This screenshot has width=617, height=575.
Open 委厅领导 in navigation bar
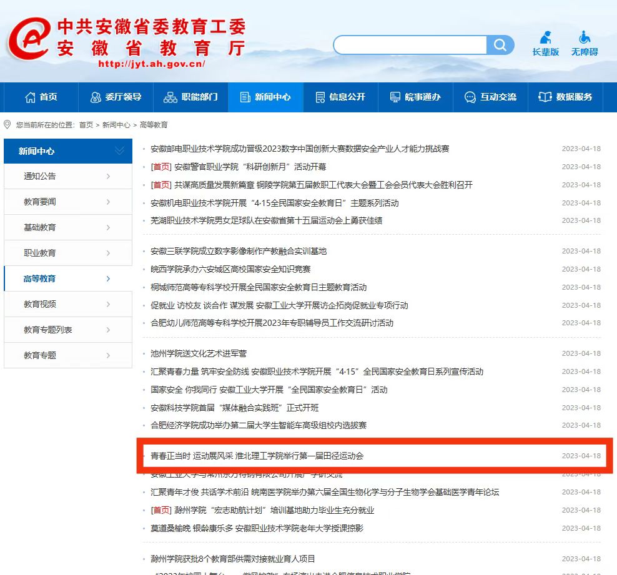[x=116, y=97]
